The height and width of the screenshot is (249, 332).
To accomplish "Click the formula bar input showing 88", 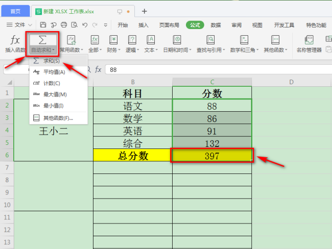I will pos(219,69).
